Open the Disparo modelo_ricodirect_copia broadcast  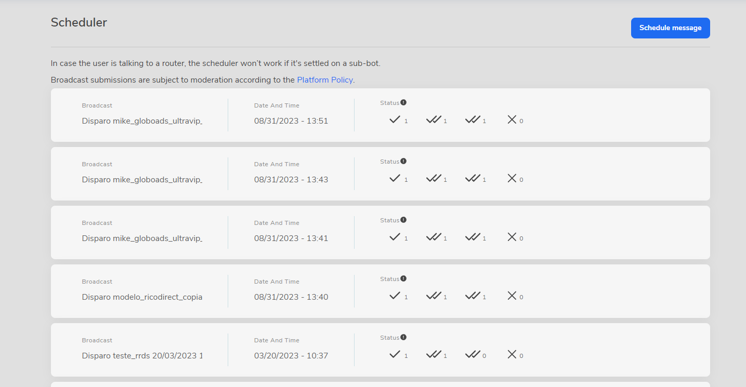pos(142,297)
